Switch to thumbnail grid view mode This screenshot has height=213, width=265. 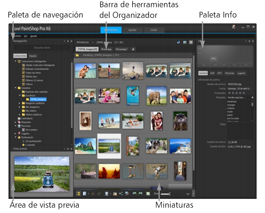point(191,42)
